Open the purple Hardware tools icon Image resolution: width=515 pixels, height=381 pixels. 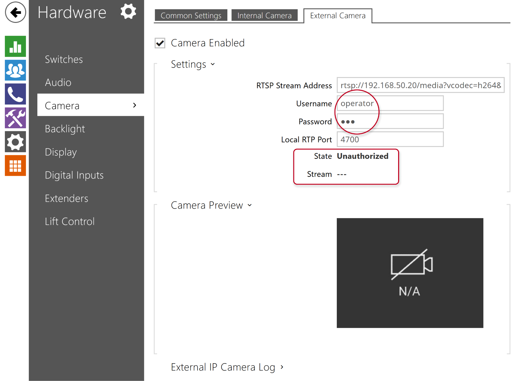pyautogui.click(x=15, y=118)
